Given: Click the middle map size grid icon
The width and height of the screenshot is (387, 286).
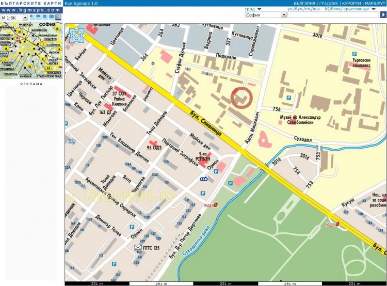Looking at the screenshot, I should pyautogui.click(x=45, y=17).
